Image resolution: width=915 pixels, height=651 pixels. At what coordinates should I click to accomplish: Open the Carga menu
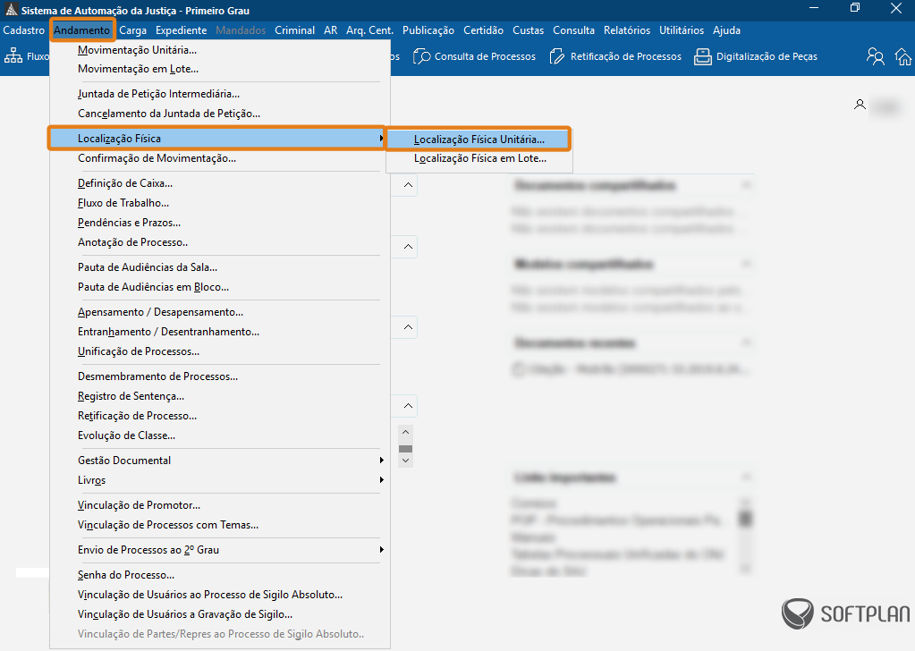click(133, 30)
